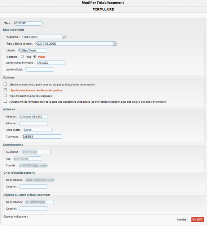Select the Public sector radio button
The width and height of the screenshot is (207, 227).
[35, 57]
